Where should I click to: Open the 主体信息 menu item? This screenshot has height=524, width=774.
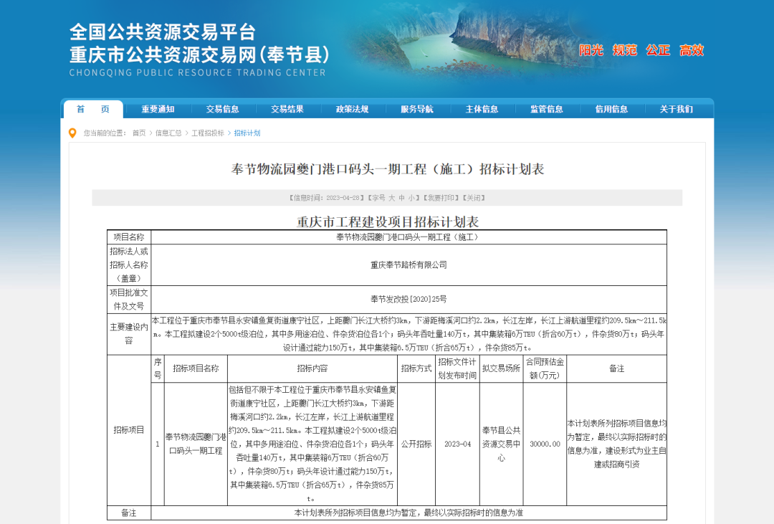tap(482, 109)
